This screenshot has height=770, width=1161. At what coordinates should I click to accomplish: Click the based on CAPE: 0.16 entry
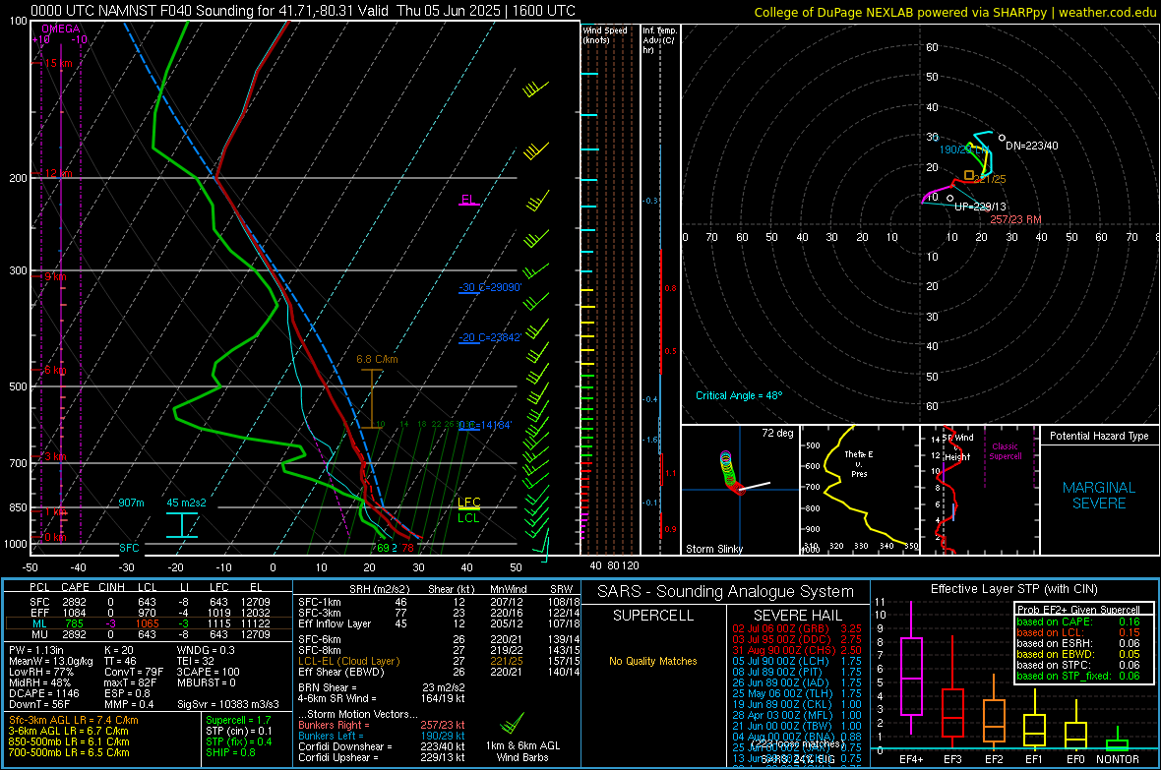1078,622
